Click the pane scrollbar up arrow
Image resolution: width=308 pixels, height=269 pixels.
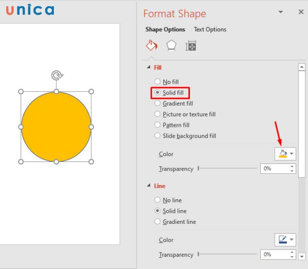(x=302, y=67)
